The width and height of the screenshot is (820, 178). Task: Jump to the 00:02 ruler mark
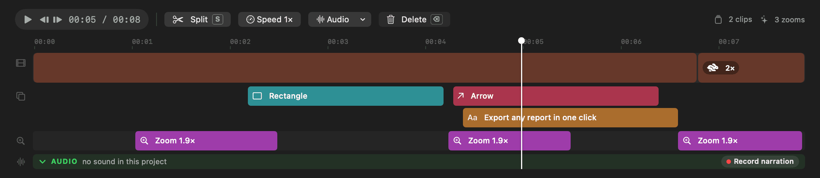point(240,42)
